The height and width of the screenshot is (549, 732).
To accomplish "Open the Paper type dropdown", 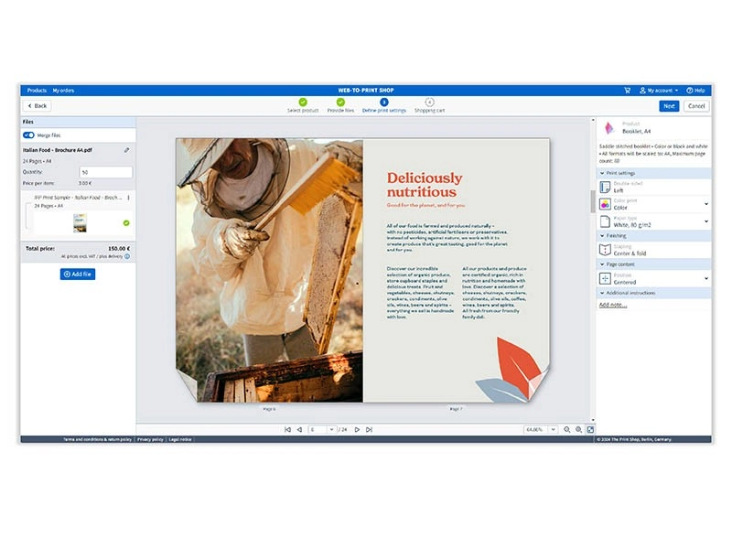I will (x=705, y=221).
